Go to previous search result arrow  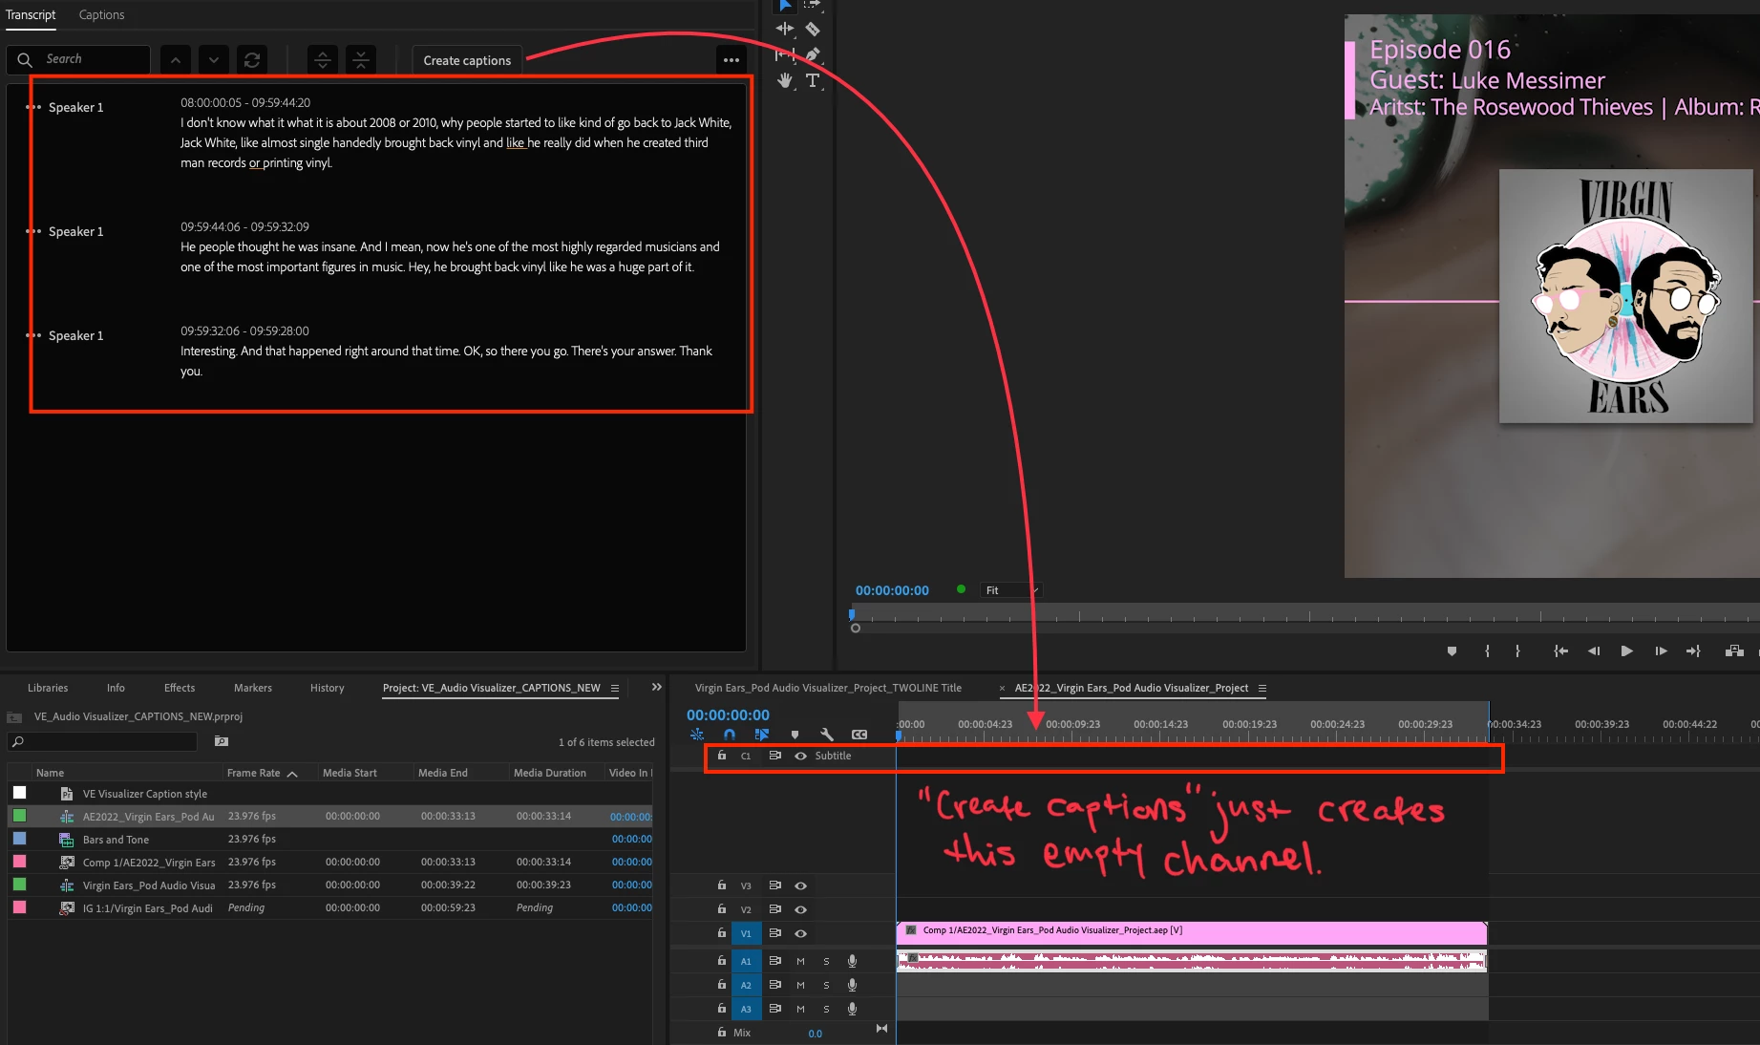tap(176, 60)
